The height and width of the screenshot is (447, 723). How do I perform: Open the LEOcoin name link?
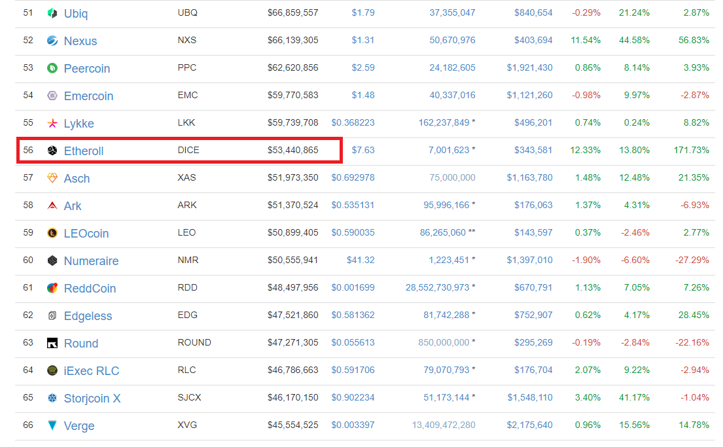pos(86,234)
